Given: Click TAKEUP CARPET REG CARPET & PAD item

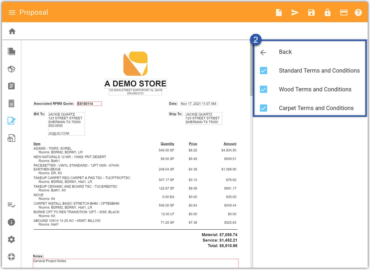Looking at the screenshot, I should (82, 178).
